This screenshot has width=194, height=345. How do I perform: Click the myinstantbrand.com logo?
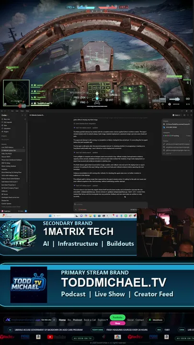[23, 320]
